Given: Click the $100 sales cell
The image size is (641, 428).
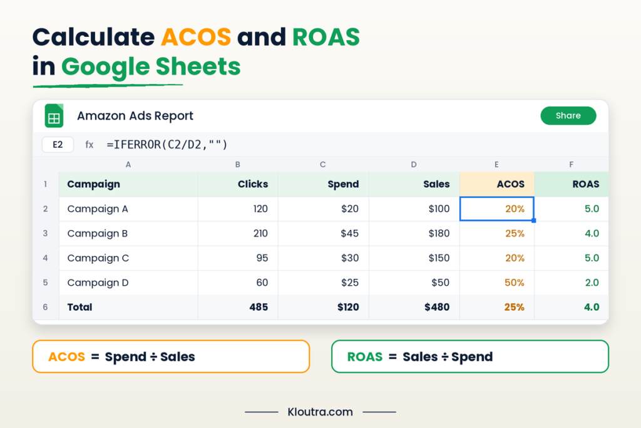Looking at the screenshot, I should point(414,209).
